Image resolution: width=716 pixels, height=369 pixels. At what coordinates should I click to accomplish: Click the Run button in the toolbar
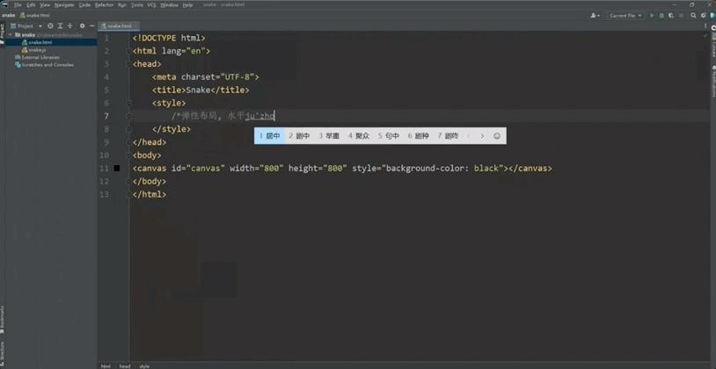[x=652, y=15]
